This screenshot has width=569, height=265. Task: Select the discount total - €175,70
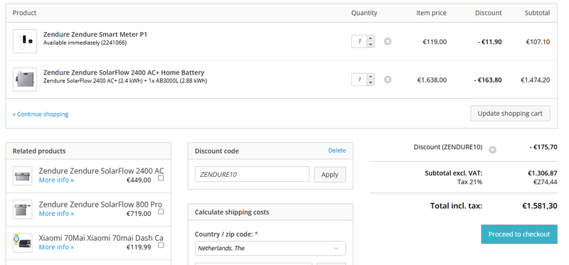[543, 147]
